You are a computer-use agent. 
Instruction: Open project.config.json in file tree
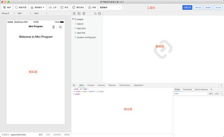87,37
